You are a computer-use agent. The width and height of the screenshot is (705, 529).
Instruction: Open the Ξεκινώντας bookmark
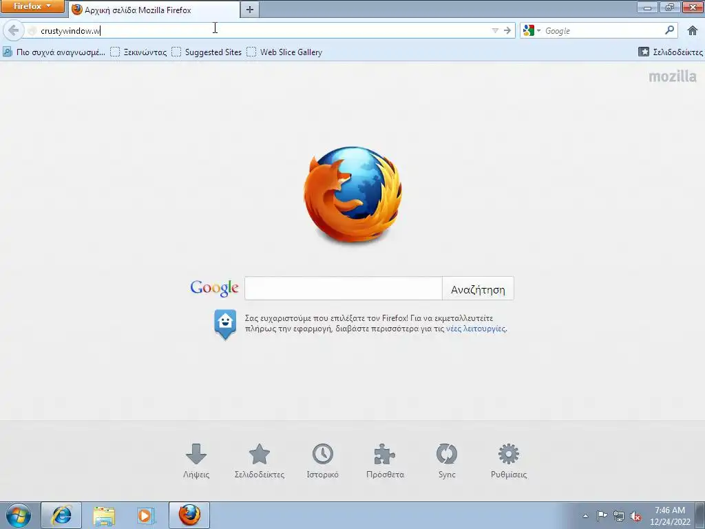138,52
